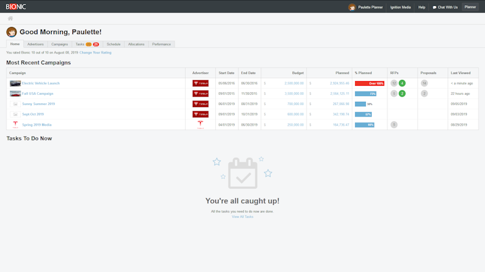The image size is (485, 272).
Task: Click the red Over 100% planned bar
Action: click(x=370, y=83)
